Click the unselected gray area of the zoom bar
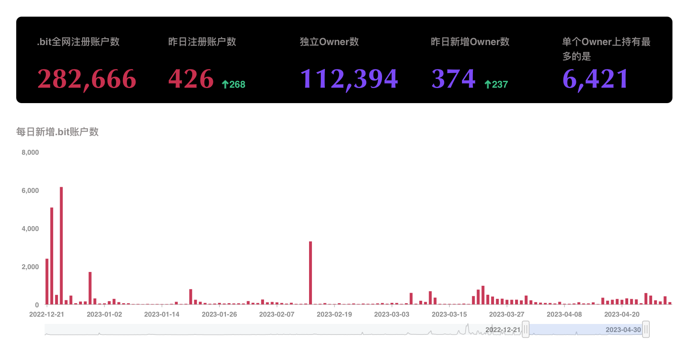 (284, 329)
